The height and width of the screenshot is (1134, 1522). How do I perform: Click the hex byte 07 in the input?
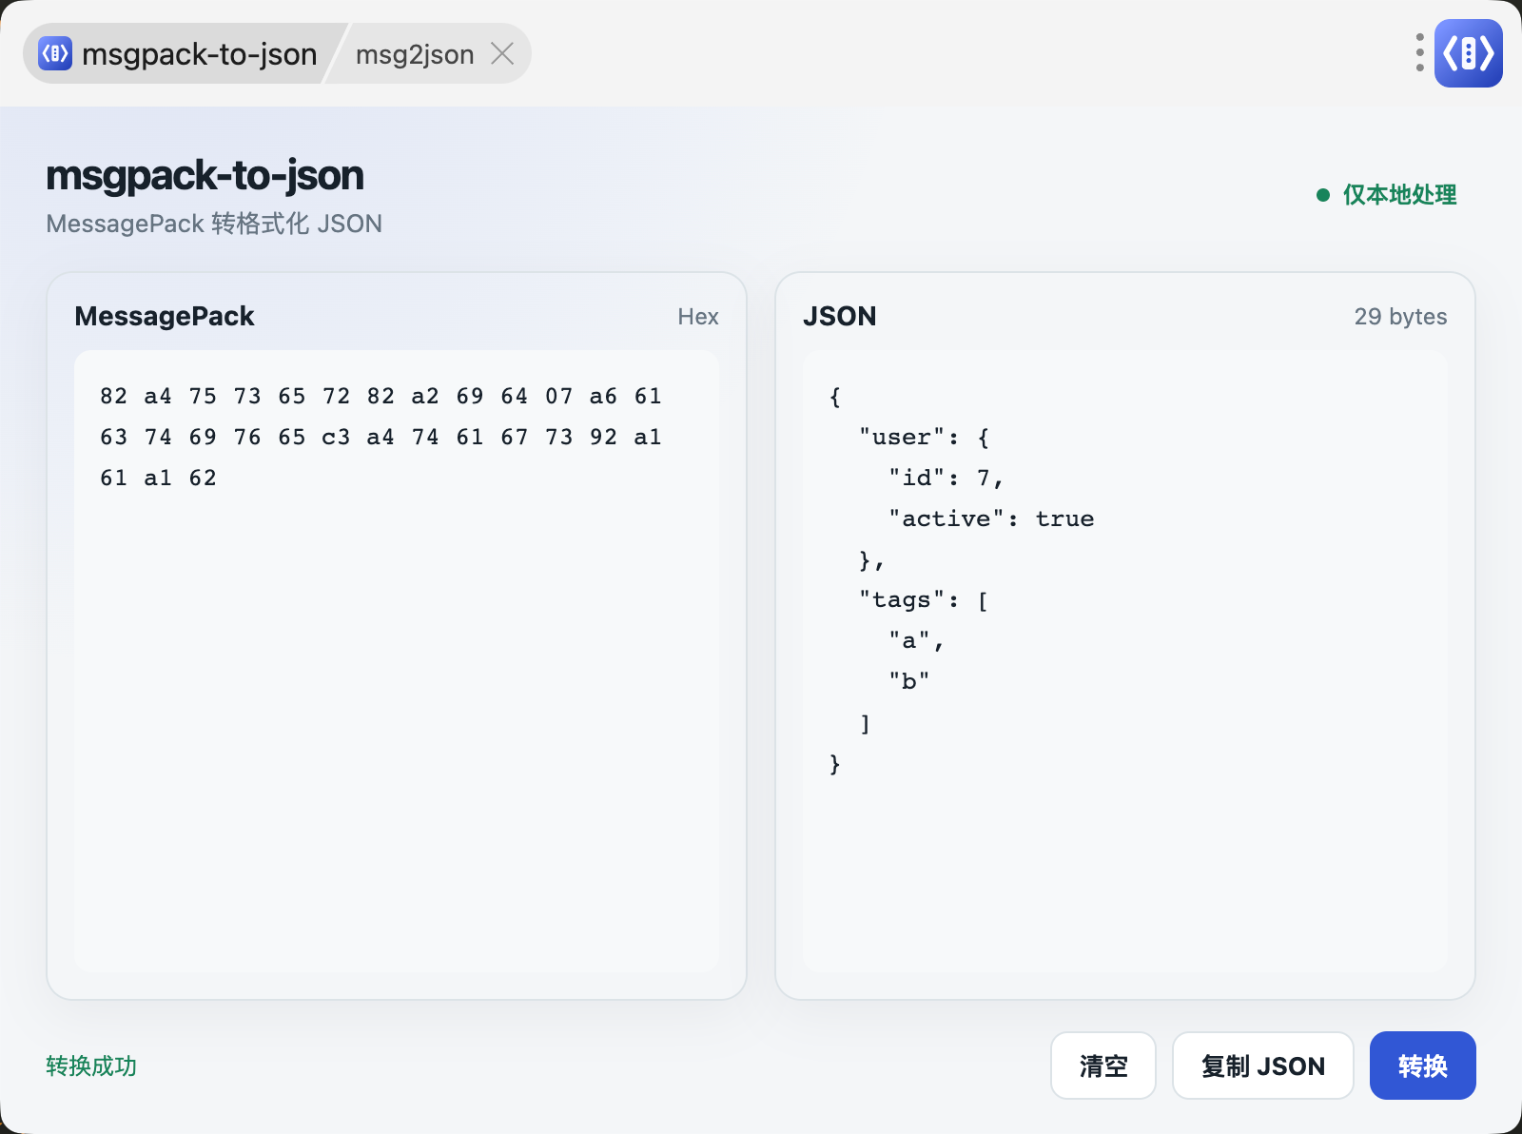[x=558, y=396]
